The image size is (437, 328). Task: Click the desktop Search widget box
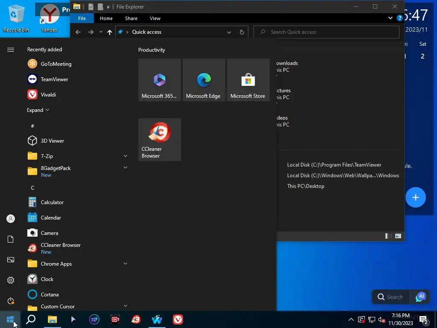tap(390, 297)
